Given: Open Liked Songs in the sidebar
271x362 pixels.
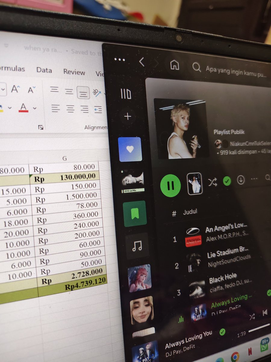Looking at the screenshot, I should pyautogui.click(x=129, y=149).
